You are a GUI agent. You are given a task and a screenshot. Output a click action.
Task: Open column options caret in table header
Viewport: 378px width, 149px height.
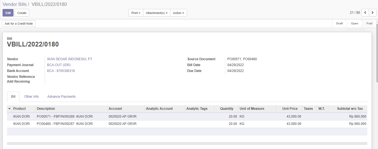point(9,109)
